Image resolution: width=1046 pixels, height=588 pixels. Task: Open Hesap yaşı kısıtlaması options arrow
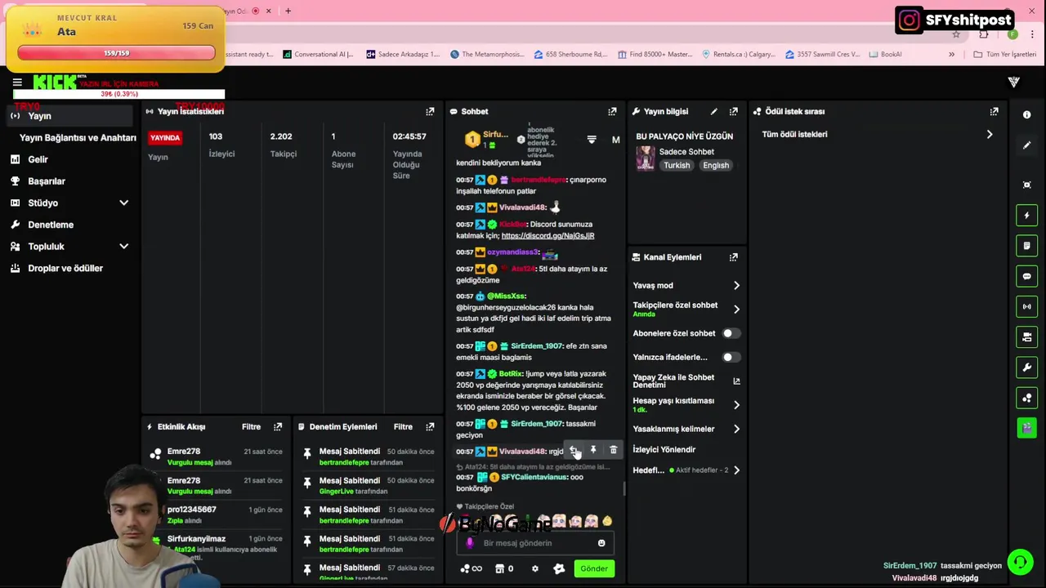click(x=736, y=405)
